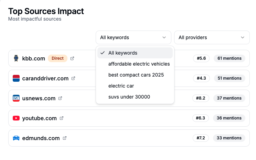Click the All providers chevron arrow

(243, 37)
